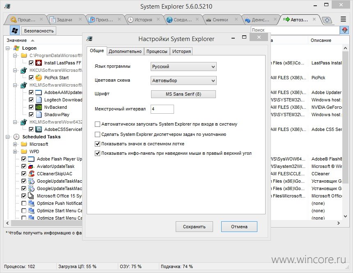The width and height of the screenshot is (353, 273).
Task: Close the Автозапуск tab
Action: pyautogui.click(x=314, y=19)
